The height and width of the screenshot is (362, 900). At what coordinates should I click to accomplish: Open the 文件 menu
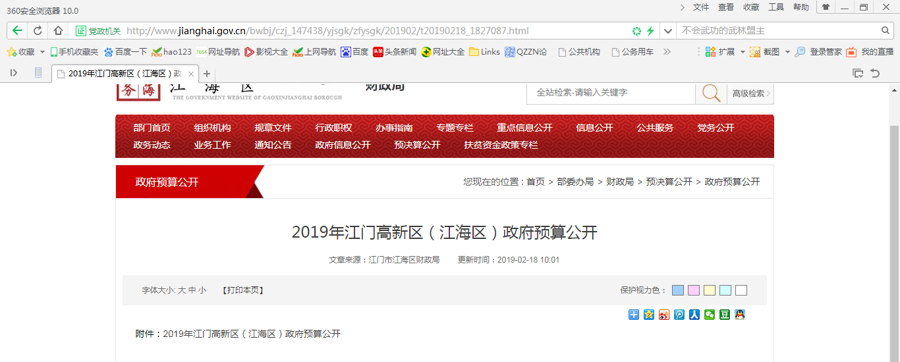point(701,7)
